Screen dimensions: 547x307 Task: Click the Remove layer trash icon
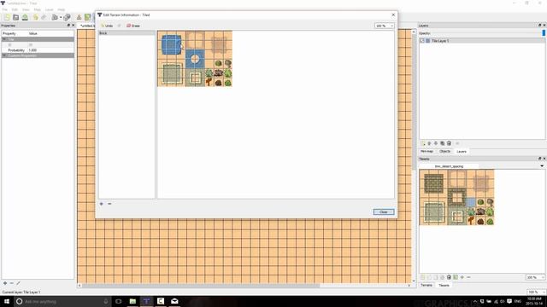[x=449, y=143]
